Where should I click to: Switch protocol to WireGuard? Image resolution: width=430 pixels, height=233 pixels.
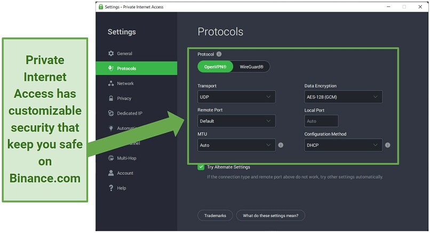click(251, 67)
